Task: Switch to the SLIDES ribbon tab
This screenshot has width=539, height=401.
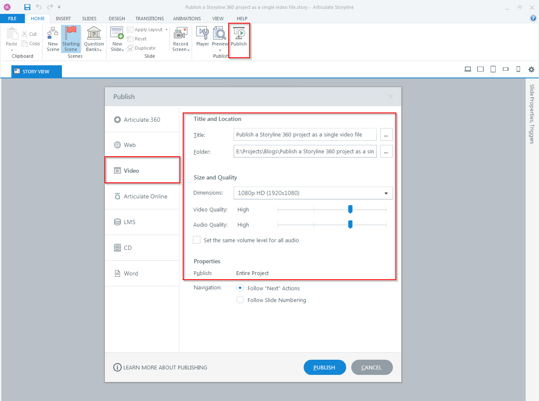Action: (89, 19)
